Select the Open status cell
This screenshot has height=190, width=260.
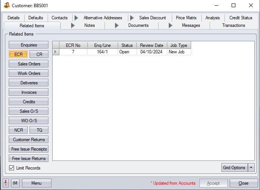click(x=127, y=52)
